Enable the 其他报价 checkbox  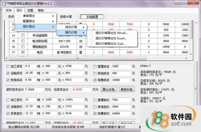(95, 107)
